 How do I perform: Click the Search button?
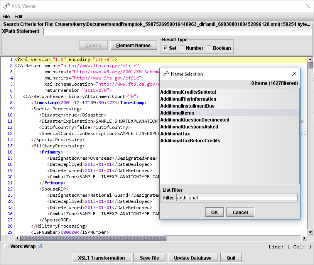[x=93, y=45]
